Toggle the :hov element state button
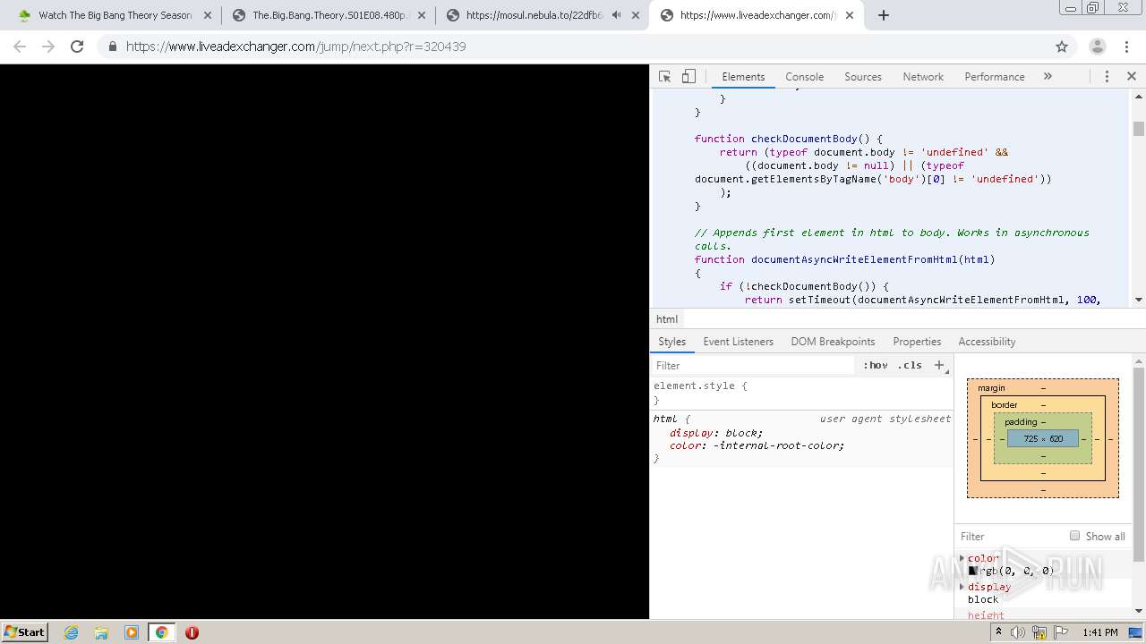Image resolution: width=1146 pixels, height=644 pixels. coord(876,366)
